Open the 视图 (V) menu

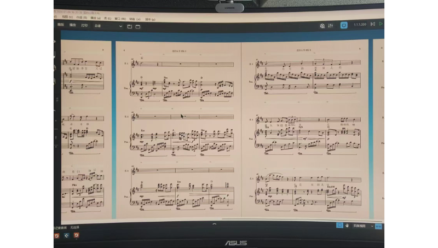(67, 18)
